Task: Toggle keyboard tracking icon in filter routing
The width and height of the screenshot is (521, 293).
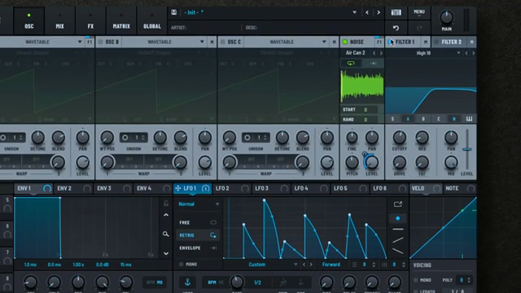Action: [469, 119]
